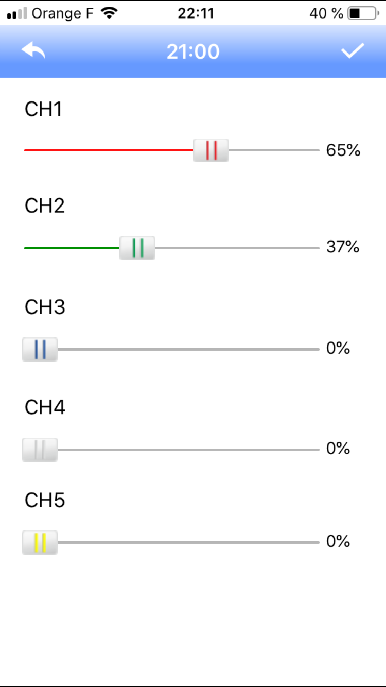Click the CH4 channel label
This screenshot has height=687, width=386.
point(45,407)
